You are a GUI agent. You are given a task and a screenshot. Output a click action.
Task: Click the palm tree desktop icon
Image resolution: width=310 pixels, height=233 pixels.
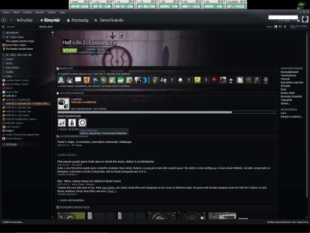(x=301, y=5)
